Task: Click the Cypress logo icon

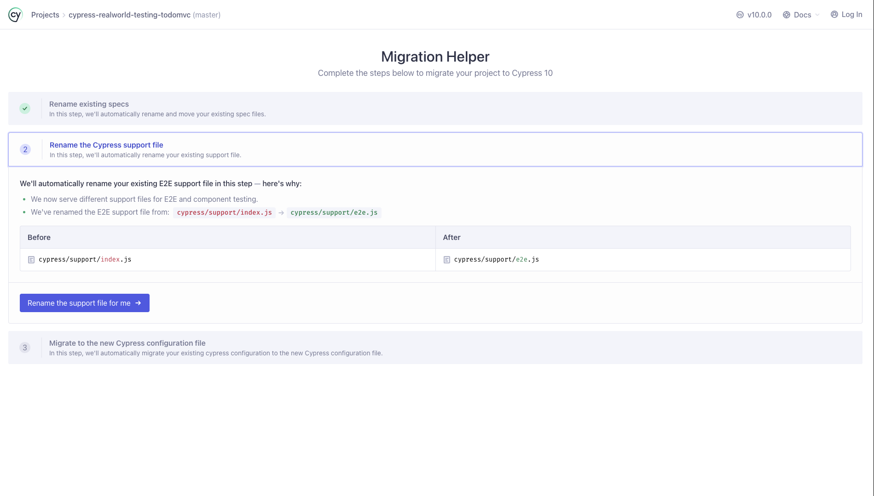Action: point(15,15)
